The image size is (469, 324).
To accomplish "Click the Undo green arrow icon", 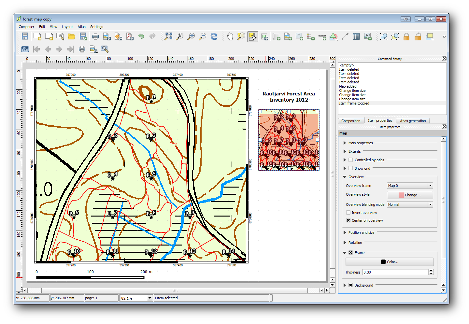I will pyautogui.click(x=141, y=36).
